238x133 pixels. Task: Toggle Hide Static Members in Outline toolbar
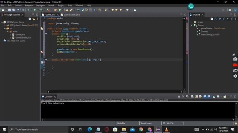coord(224,19)
